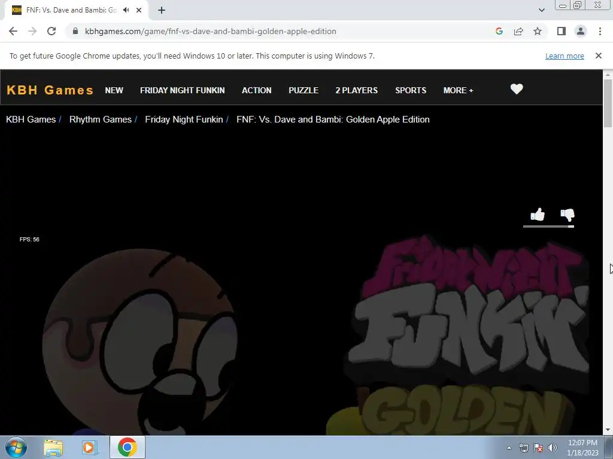Viewport: 613px width, 459px height.
Task: Mute the tab using the speaker icon
Action: coord(126,10)
